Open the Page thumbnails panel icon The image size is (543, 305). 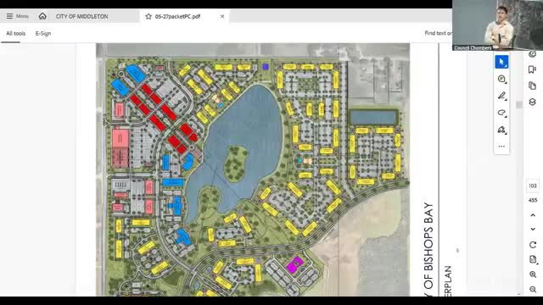pyautogui.click(x=532, y=86)
